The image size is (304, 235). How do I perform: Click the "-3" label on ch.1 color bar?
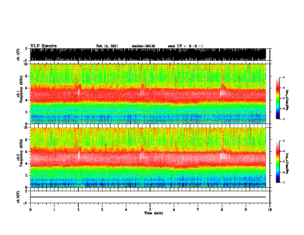(283, 77)
